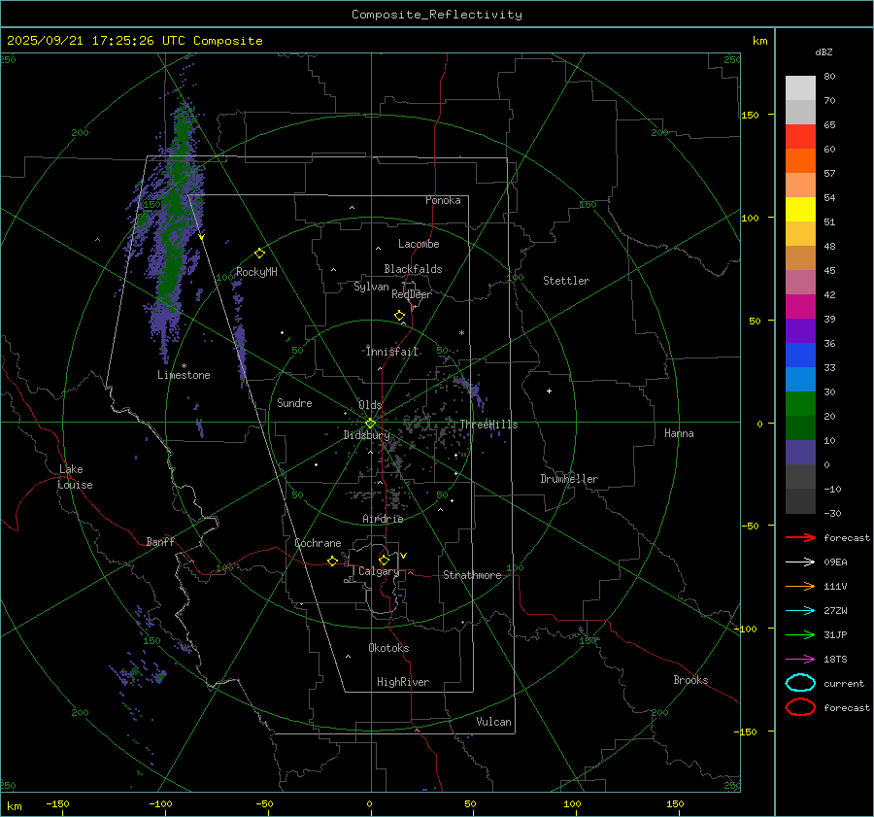Click the UTC Composite timestamp label

click(134, 41)
